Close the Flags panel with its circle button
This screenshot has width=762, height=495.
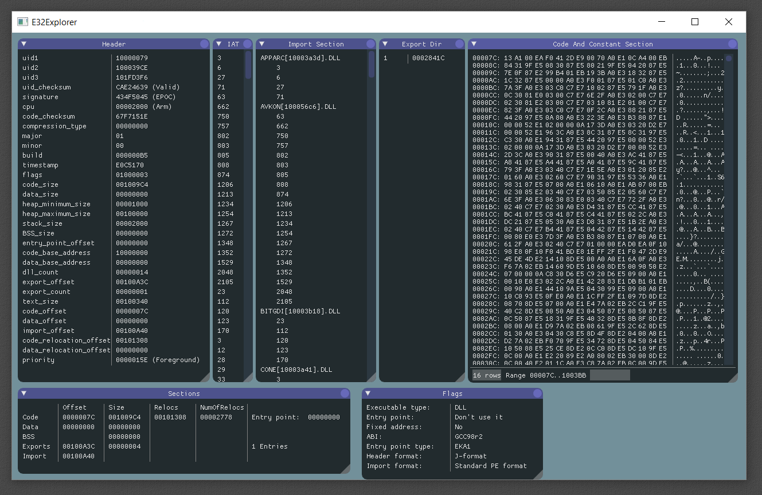[537, 393]
